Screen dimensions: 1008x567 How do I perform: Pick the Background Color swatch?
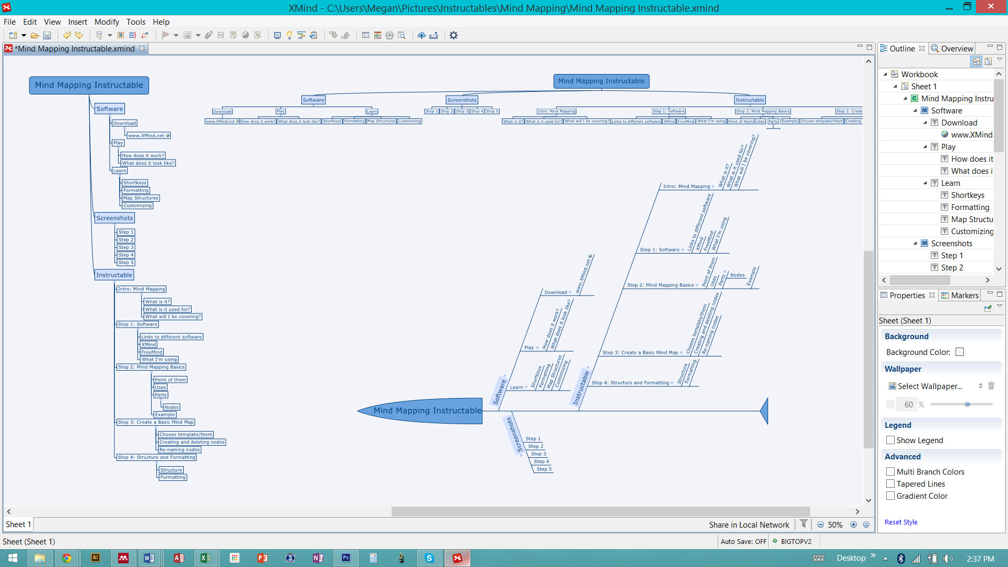point(960,352)
